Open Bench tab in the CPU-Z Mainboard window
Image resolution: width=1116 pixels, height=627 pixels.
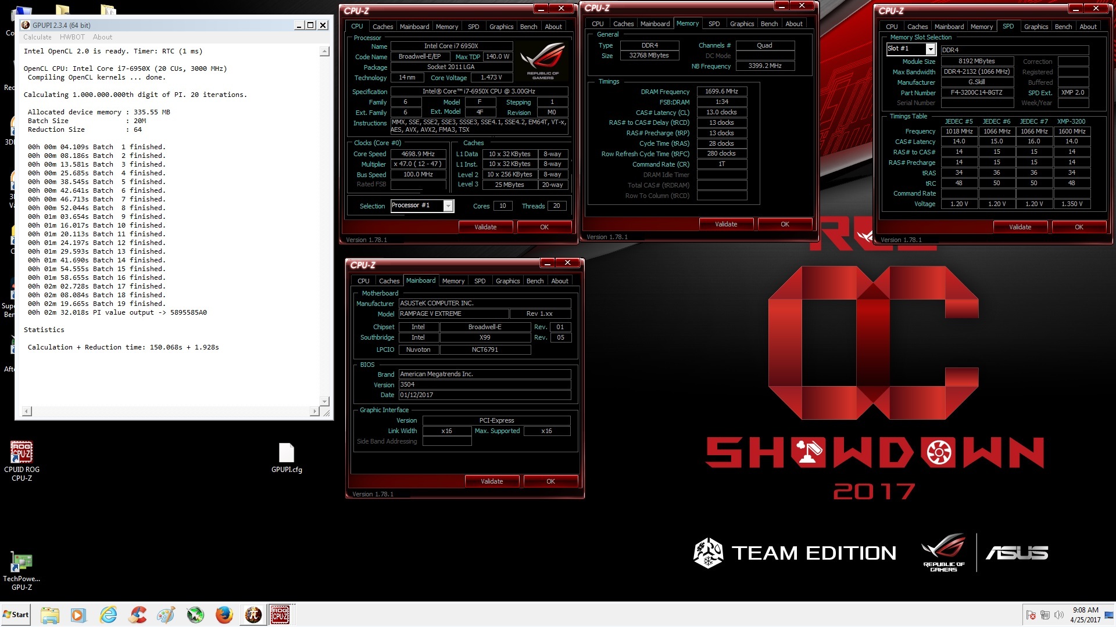click(535, 281)
